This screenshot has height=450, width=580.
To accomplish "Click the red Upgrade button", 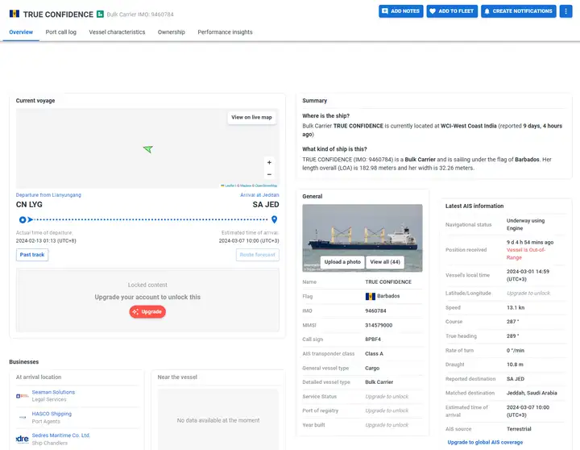I will pyautogui.click(x=147, y=312).
